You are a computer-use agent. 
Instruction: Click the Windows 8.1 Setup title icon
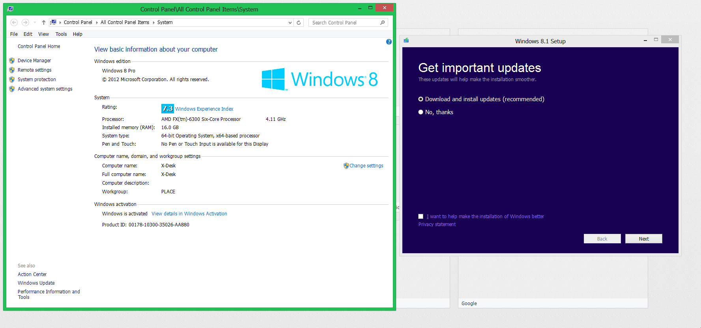click(406, 41)
